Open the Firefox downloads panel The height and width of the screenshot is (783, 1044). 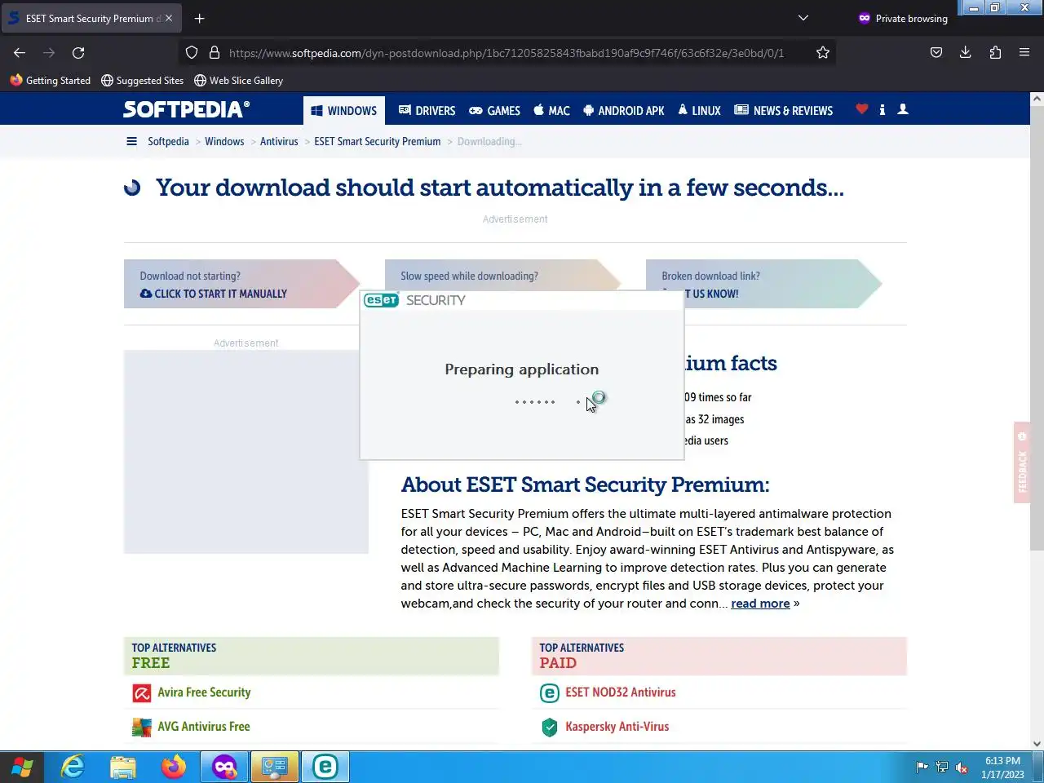(x=966, y=52)
